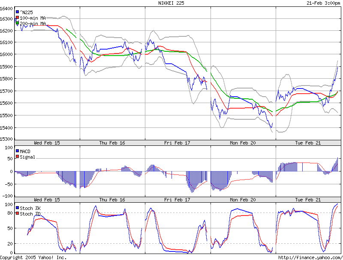Click the Copyright 2005 Yahoo! Inc. text
This screenshot has height=260, width=343.
coord(33,257)
